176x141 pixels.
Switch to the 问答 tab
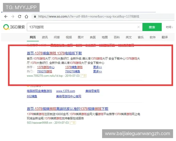pos(57,37)
